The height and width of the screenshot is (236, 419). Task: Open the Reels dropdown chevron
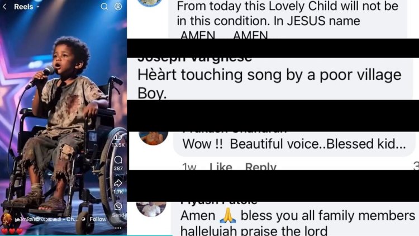click(x=38, y=7)
